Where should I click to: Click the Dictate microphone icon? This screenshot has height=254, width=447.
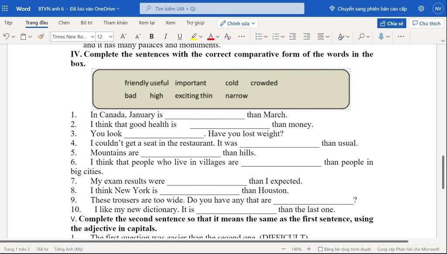coord(381,37)
